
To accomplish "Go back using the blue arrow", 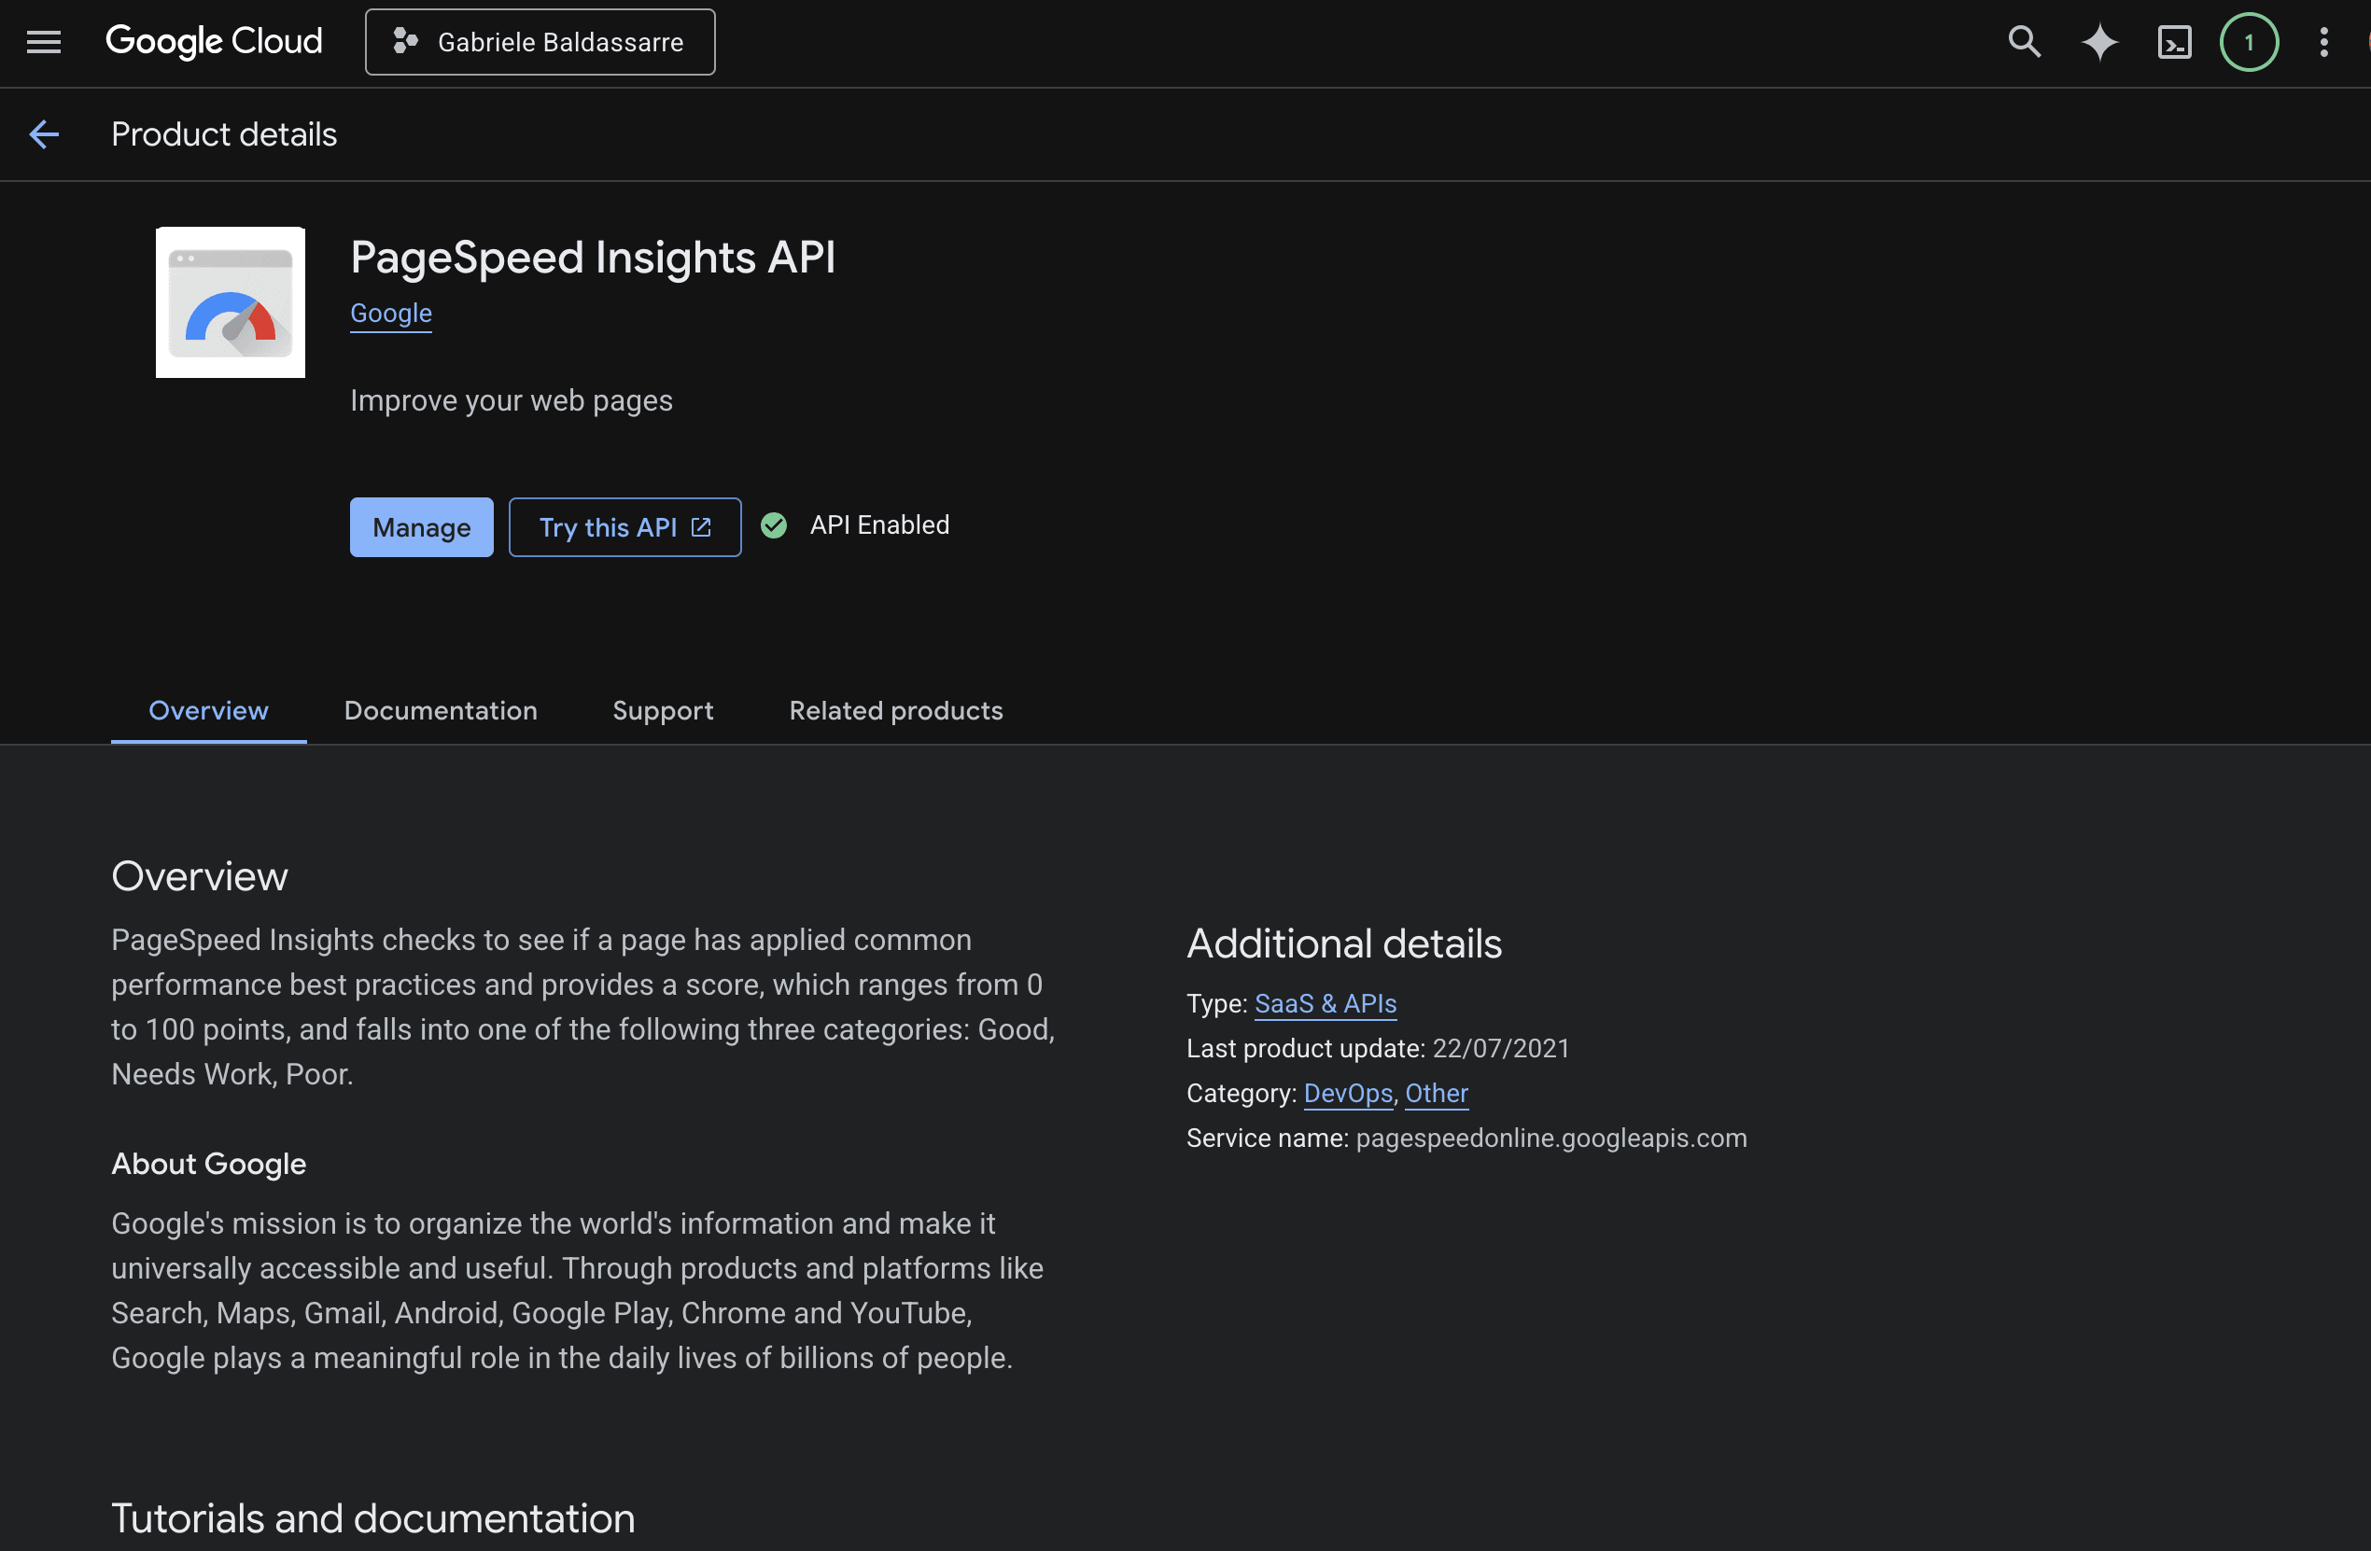I will tap(44, 134).
